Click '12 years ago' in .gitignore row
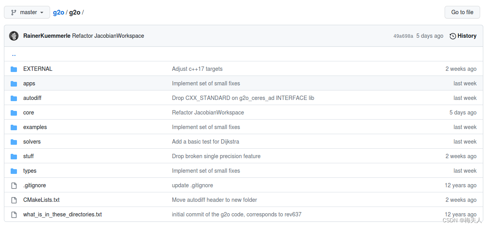The width and height of the screenshot is (488, 227). coord(460,185)
